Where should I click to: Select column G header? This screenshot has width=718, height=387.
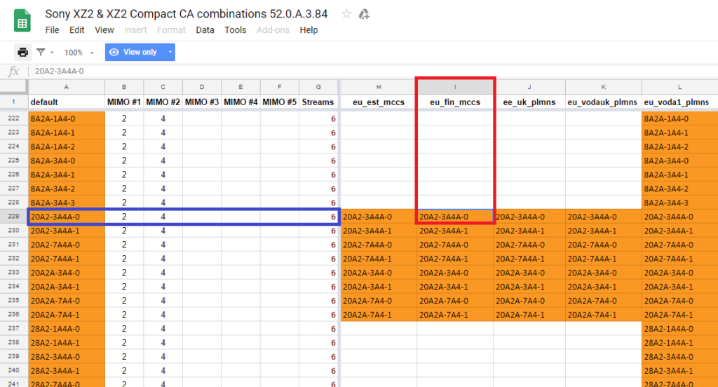click(x=318, y=87)
